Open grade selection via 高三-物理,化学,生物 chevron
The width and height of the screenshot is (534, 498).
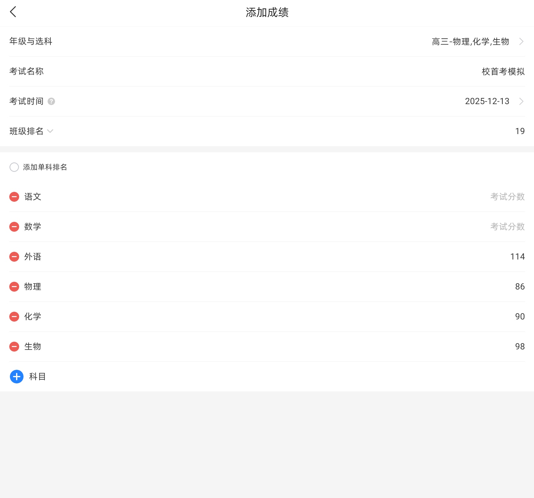tap(521, 41)
